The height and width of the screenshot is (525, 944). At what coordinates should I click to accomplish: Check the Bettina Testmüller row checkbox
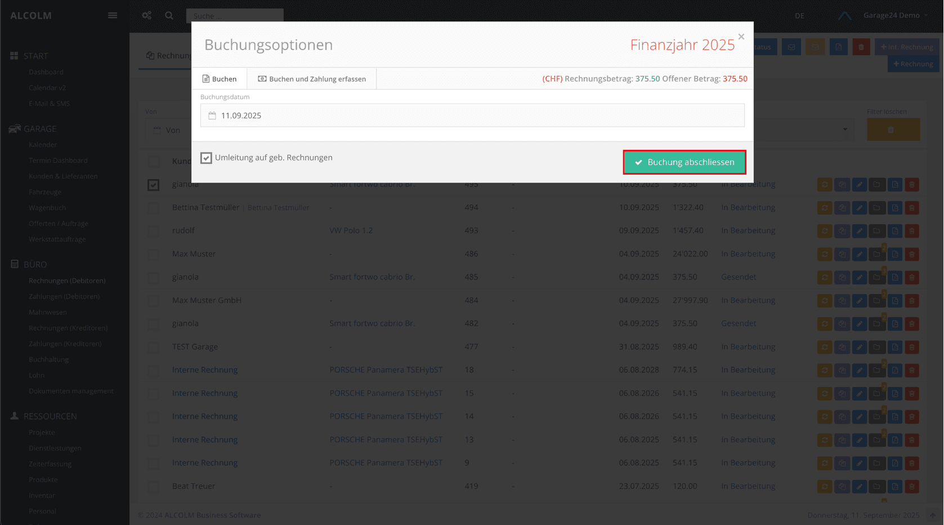click(x=153, y=208)
